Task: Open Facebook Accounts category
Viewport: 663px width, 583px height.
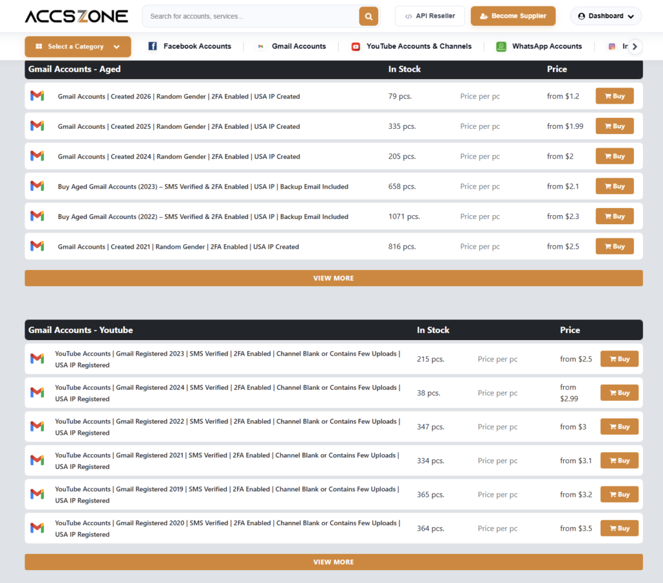Action: (x=197, y=46)
